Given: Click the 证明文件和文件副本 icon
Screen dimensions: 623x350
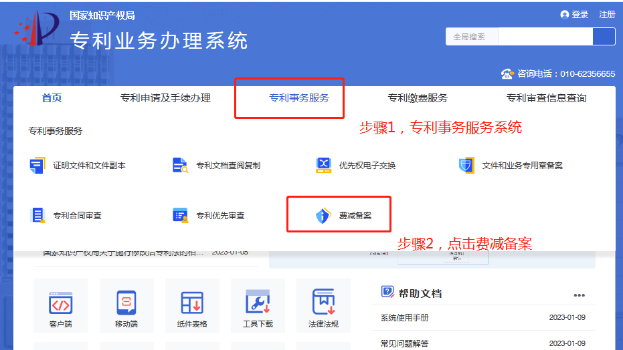Looking at the screenshot, I should tap(37, 165).
